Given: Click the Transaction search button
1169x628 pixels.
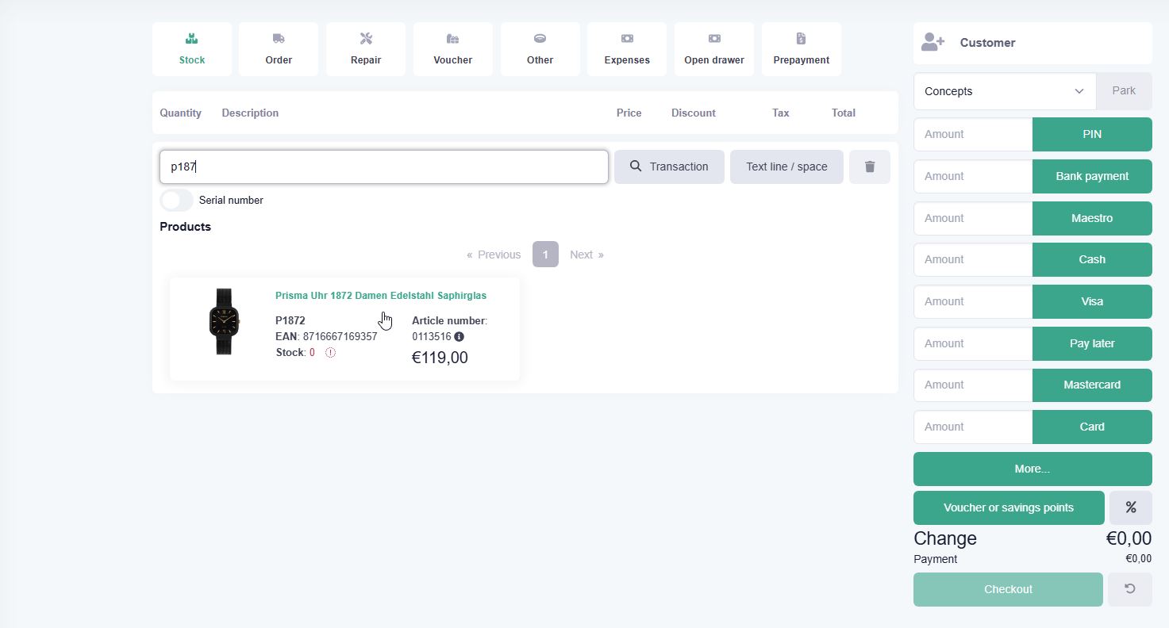Looking at the screenshot, I should [x=669, y=167].
